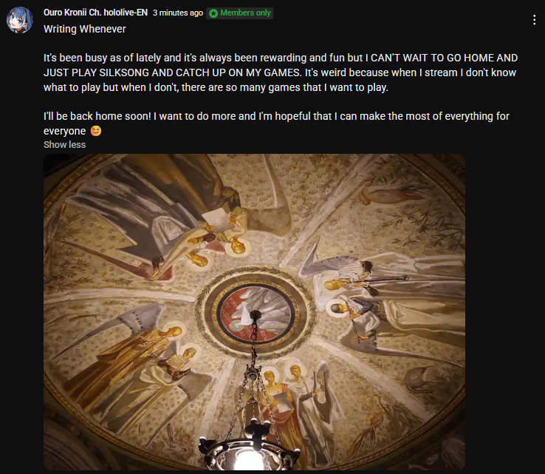Click the lamp's chain in the photo
The image size is (545, 474).
(255, 345)
